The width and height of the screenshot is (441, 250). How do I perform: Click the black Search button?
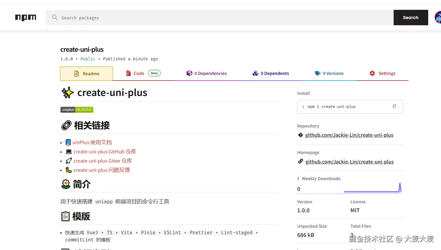(411, 18)
